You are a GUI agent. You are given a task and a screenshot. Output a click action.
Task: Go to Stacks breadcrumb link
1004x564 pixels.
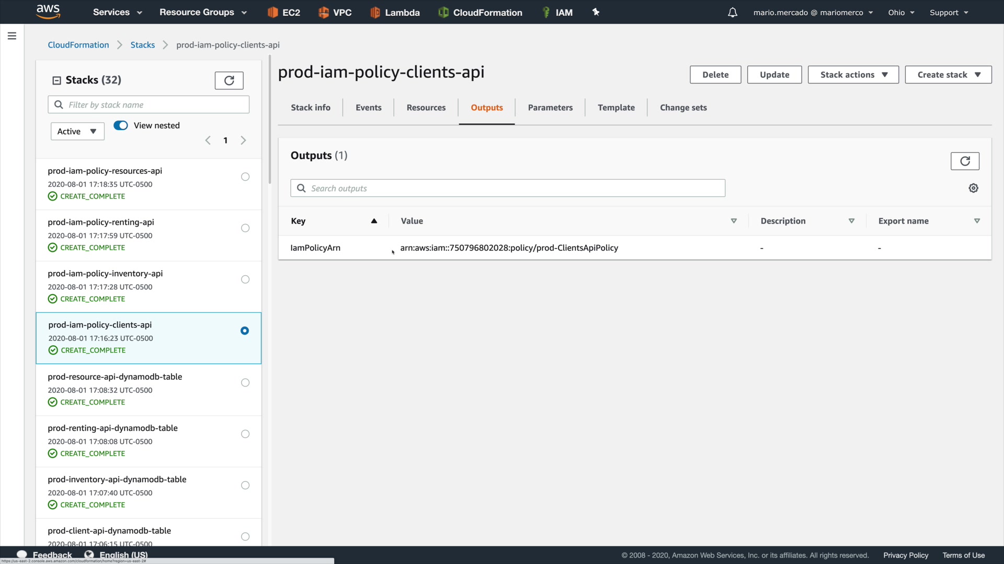143,45
